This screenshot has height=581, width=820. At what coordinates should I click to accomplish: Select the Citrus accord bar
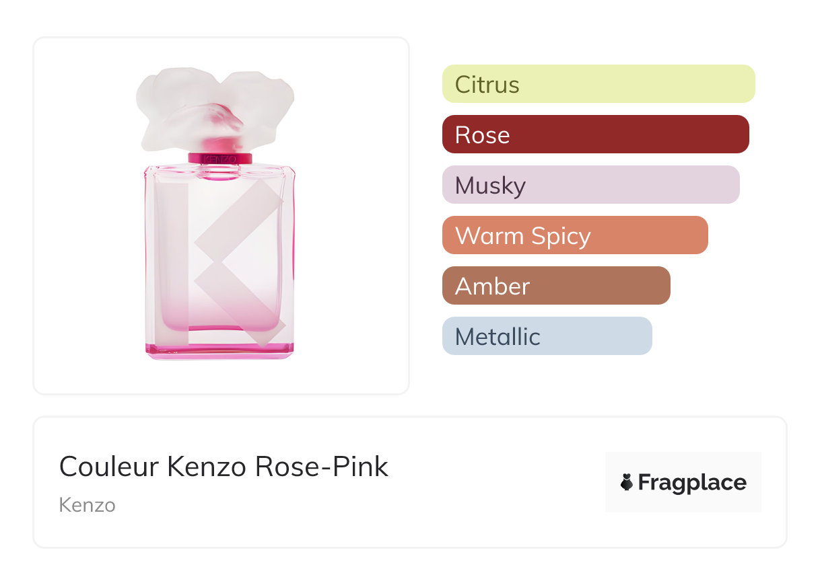pyautogui.click(x=599, y=84)
